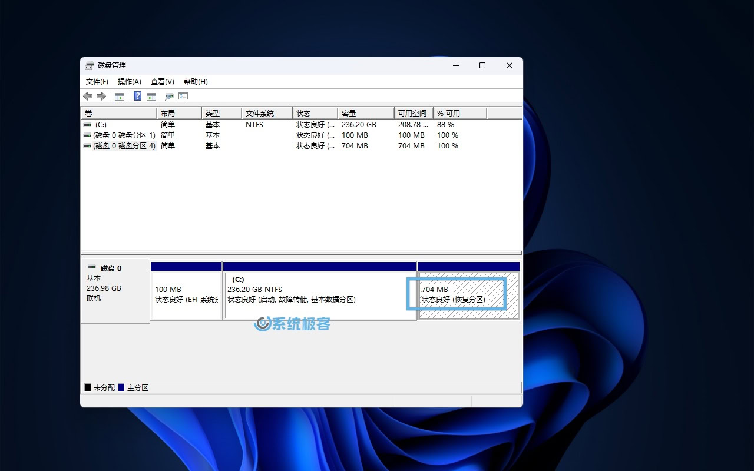Sort by the 容量 column header
Image resolution: width=754 pixels, height=471 pixels.
pos(365,113)
